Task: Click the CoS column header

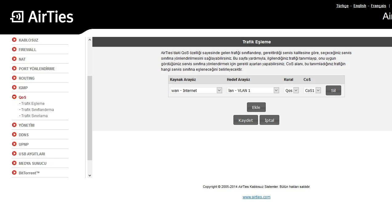Action: click(x=307, y=80)
